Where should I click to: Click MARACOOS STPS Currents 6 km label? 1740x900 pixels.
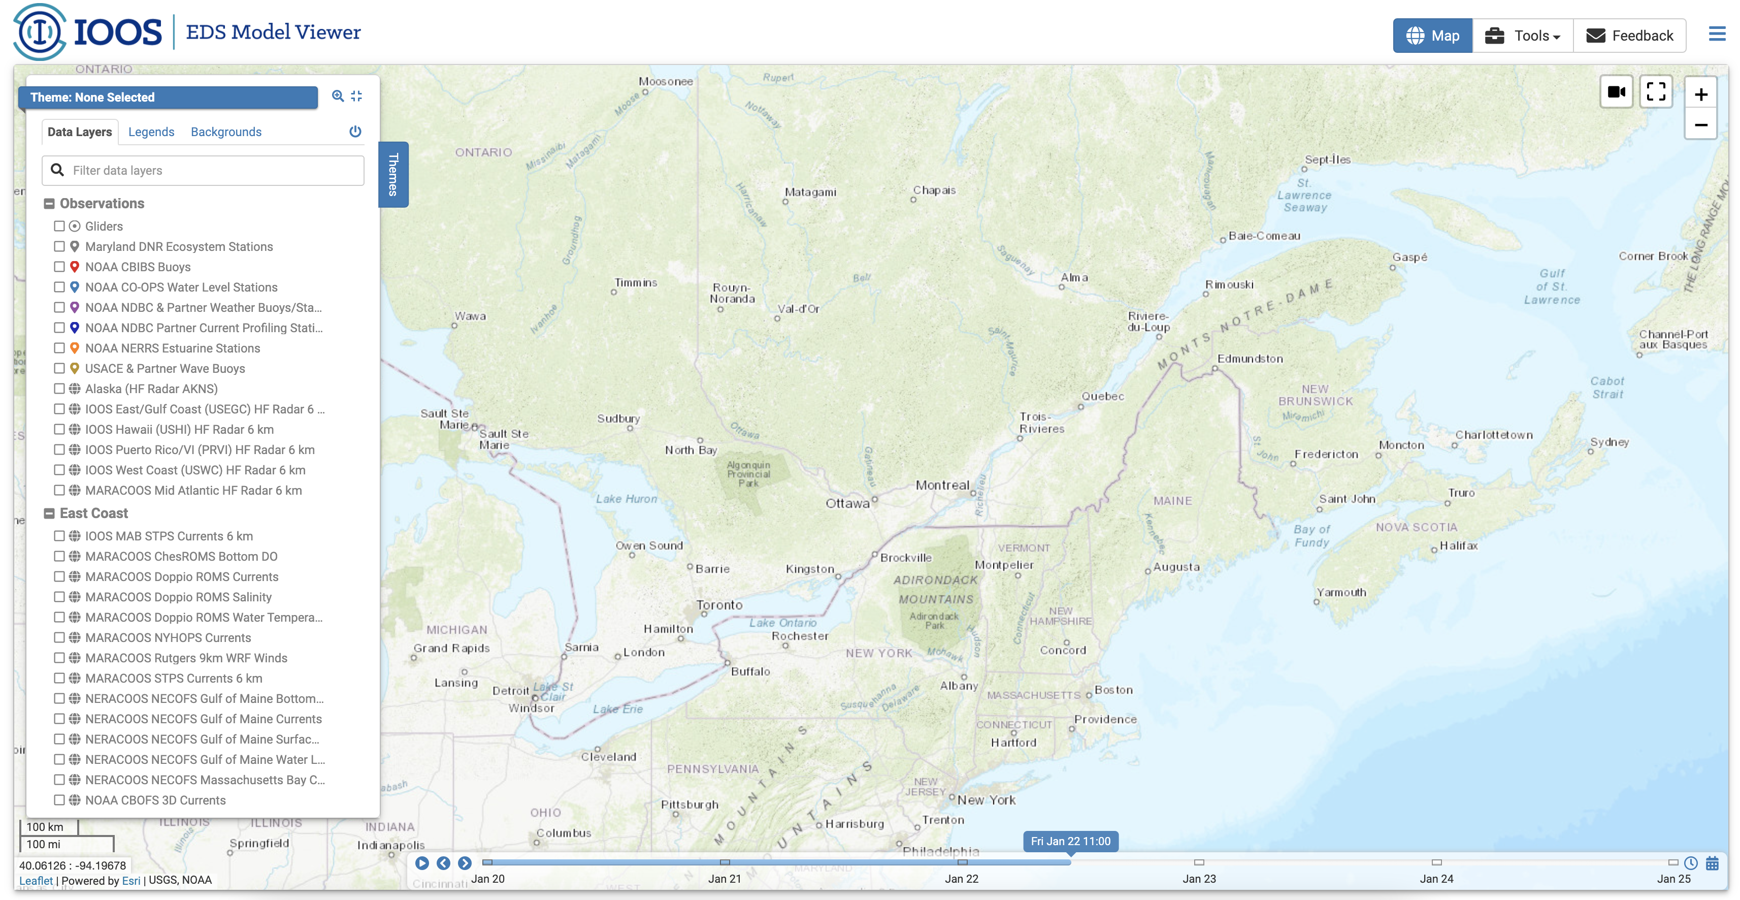pyautogui.click(x=174, y=679)
